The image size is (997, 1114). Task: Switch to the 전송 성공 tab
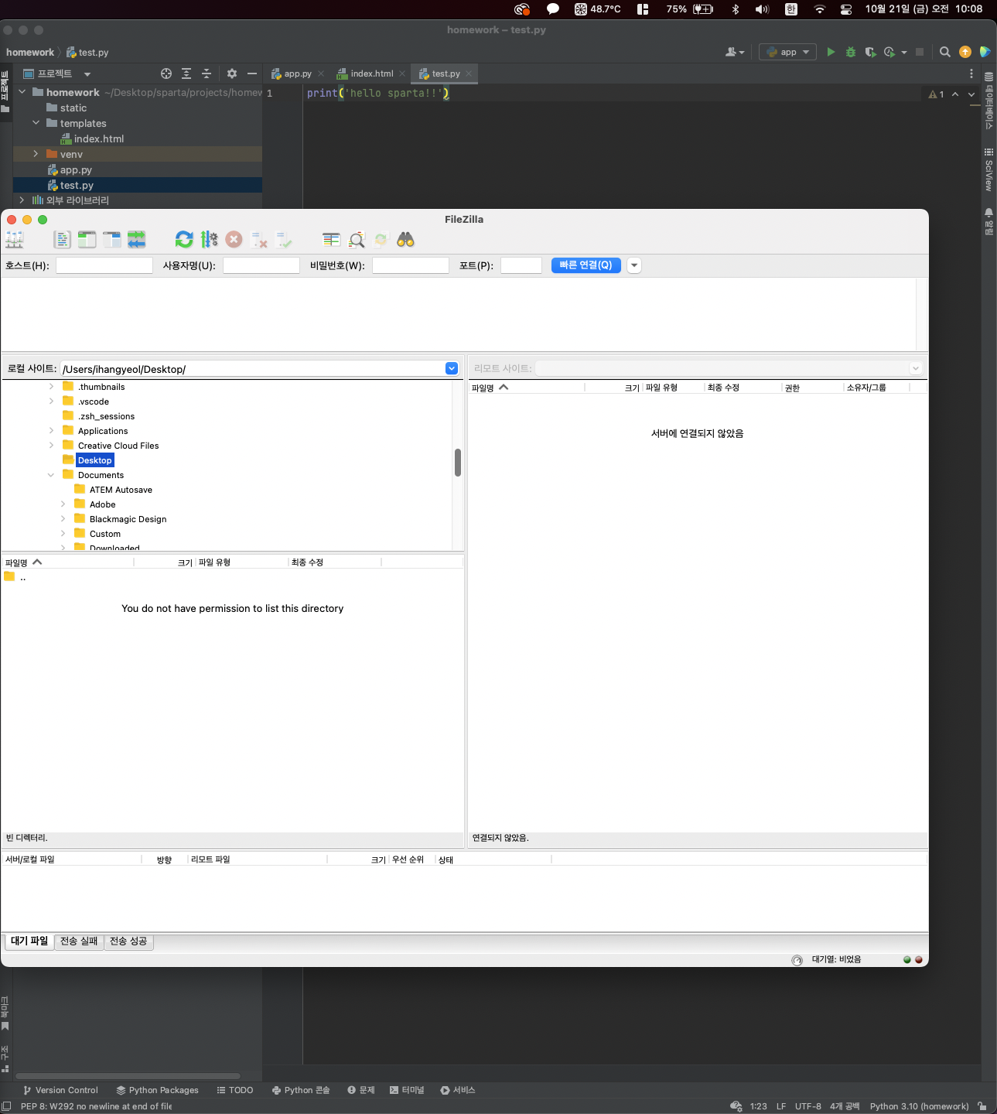pos(128,941)
